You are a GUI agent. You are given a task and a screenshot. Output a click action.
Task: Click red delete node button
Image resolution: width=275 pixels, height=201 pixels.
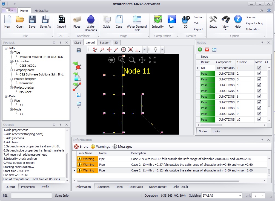(207, 49)
